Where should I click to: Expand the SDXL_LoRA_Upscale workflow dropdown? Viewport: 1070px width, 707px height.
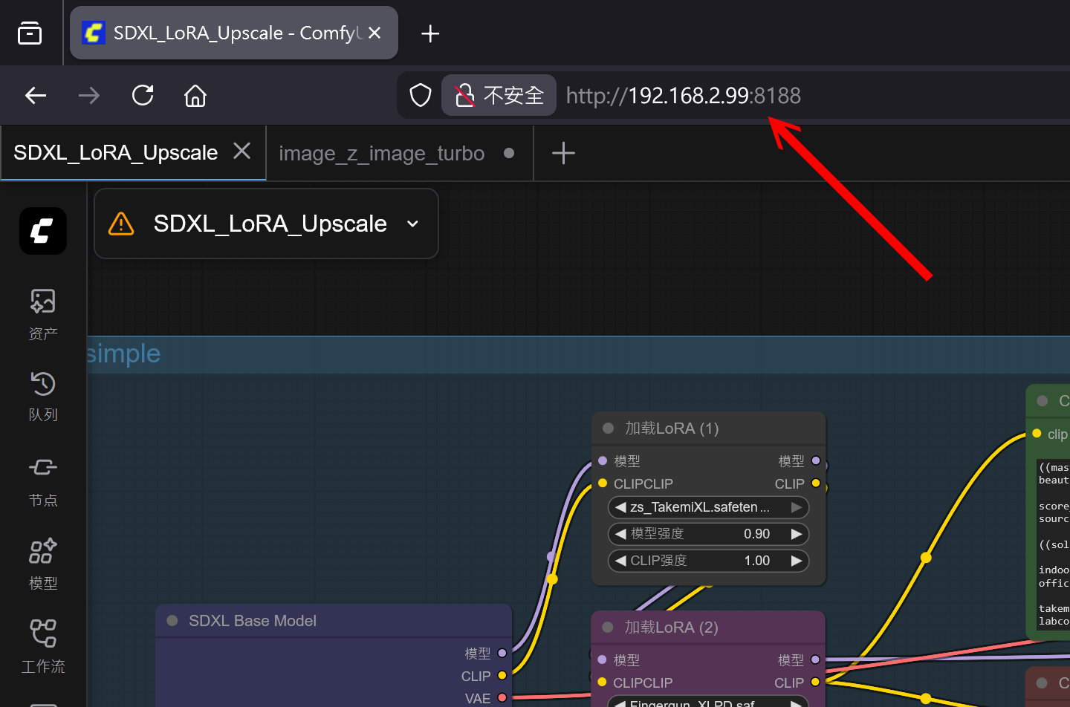point(412,224)
